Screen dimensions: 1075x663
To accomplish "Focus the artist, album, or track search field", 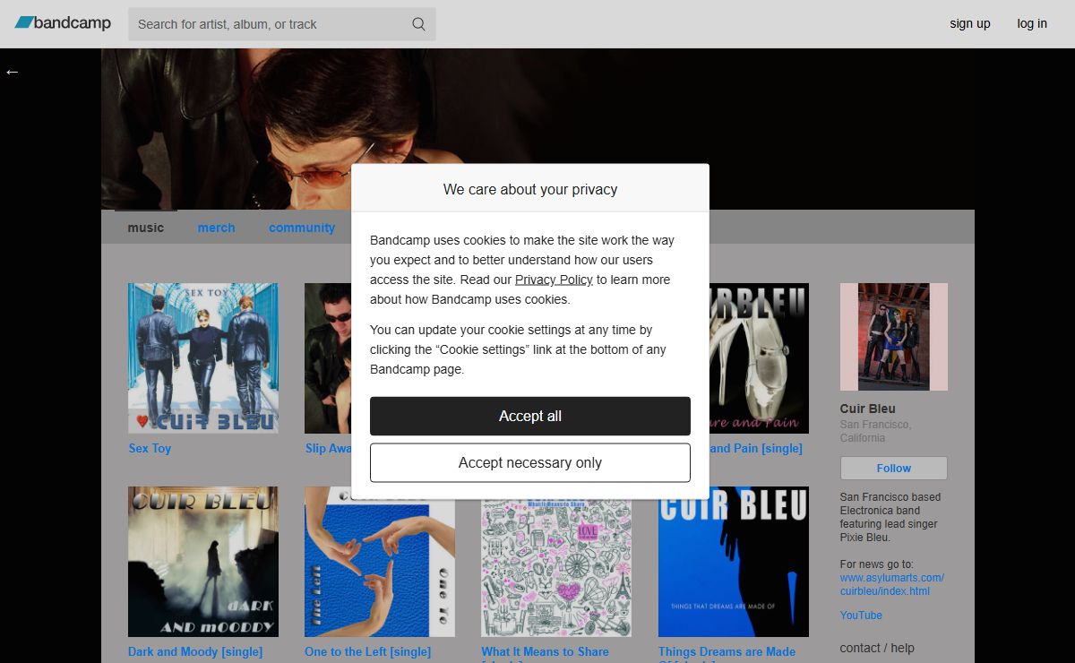I will click(282, 24).
